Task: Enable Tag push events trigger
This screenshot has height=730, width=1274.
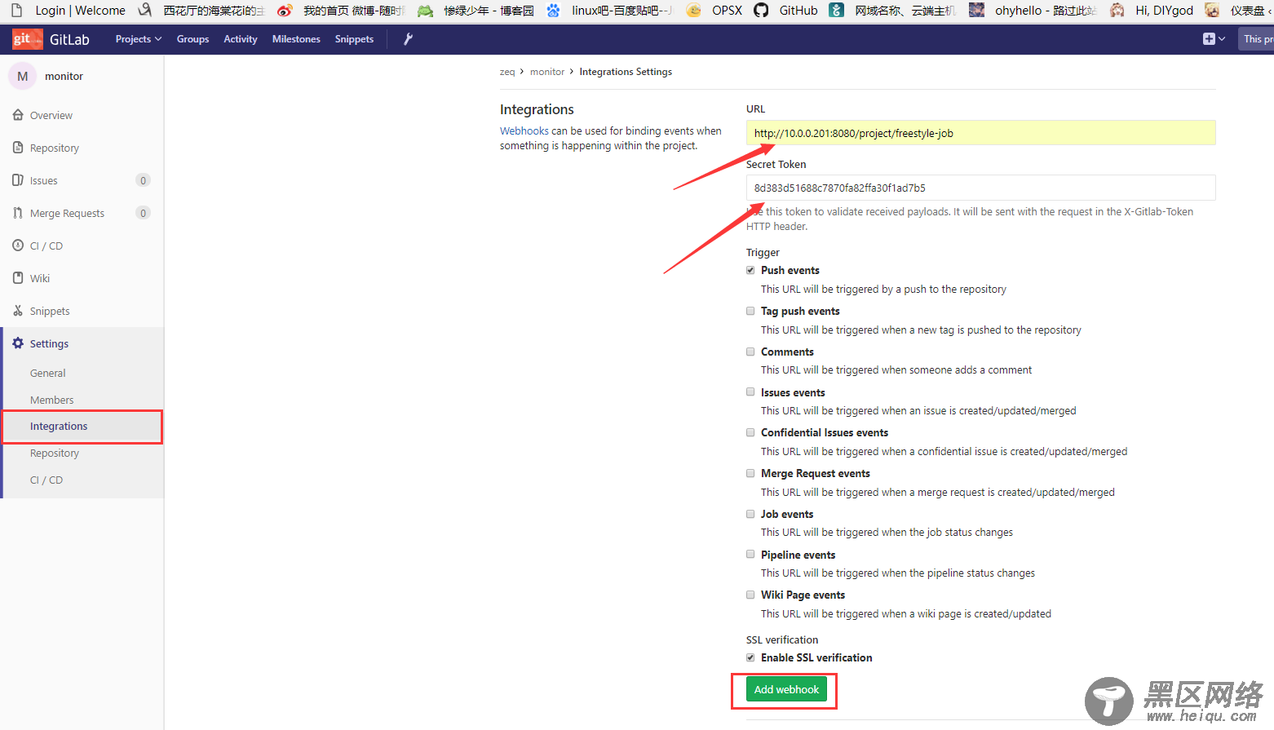Action: point(750,311)
